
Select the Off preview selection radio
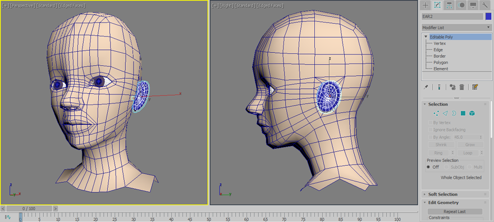[428, 167]
